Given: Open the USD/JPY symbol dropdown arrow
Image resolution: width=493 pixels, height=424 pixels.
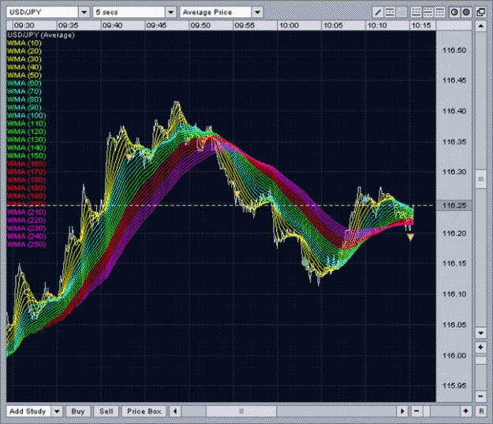Looking at the screenshot, I should point(84,13).
